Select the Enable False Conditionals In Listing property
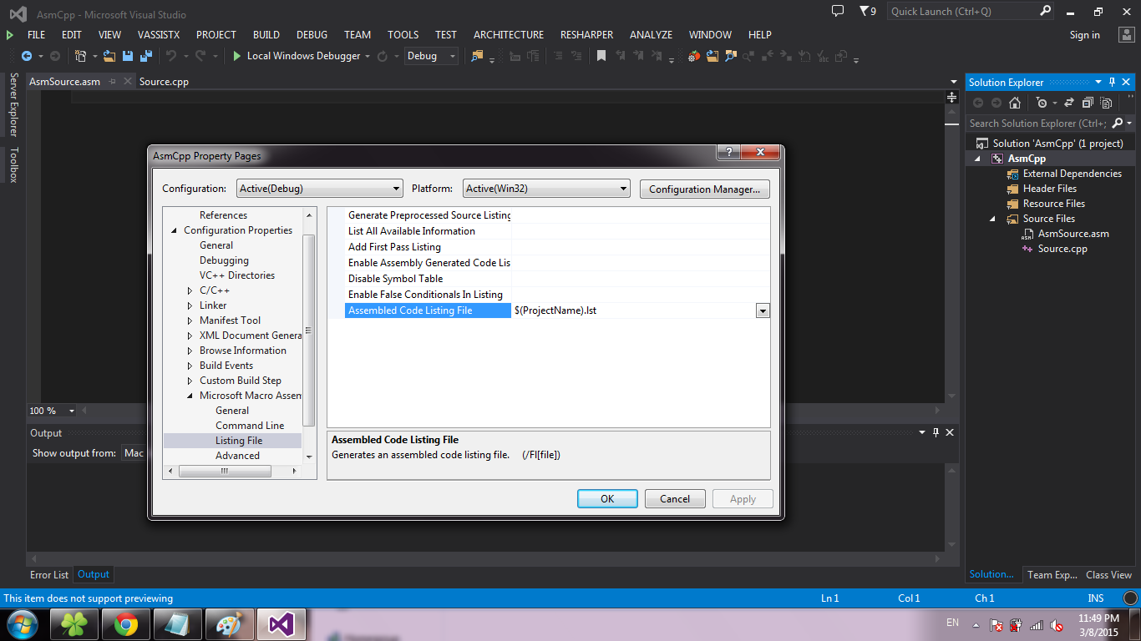Image resolution: width=1141 pixels, height=641 pixels. 425,295
